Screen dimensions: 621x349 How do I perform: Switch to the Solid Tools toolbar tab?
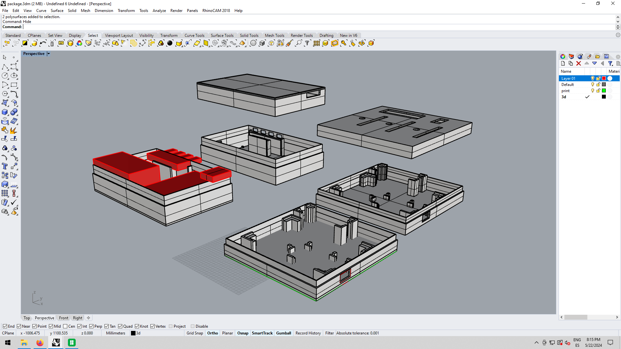click(249, 36)
